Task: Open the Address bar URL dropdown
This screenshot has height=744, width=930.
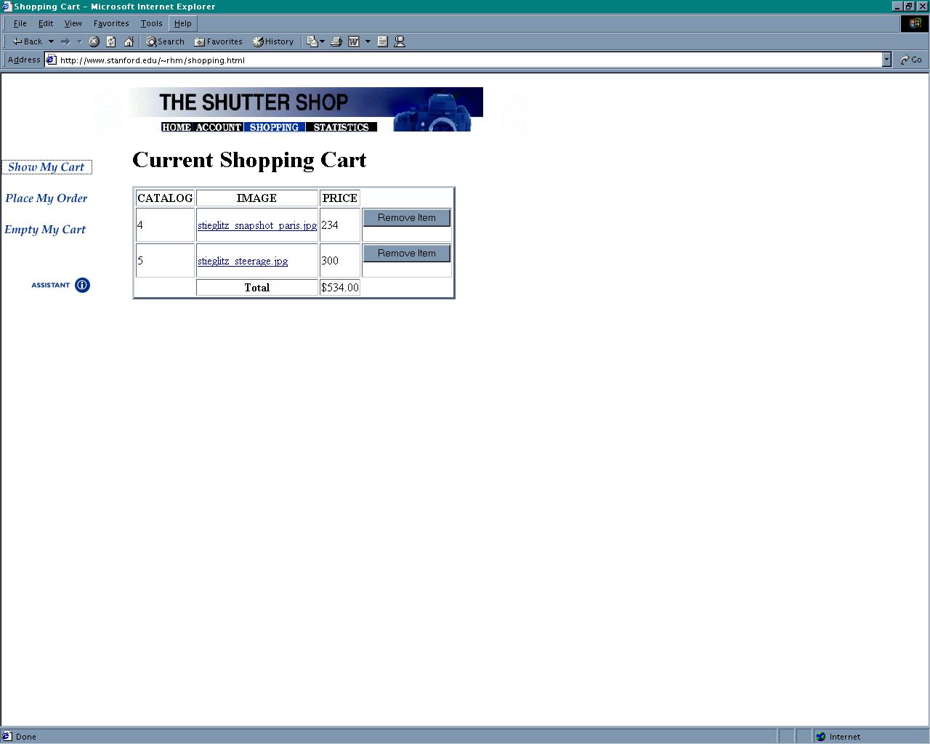Action: (x=886, y=60)
